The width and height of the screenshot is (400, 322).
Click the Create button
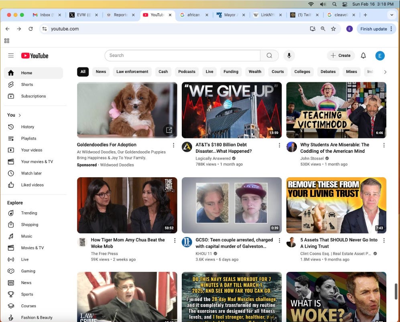tap(341, 55)
